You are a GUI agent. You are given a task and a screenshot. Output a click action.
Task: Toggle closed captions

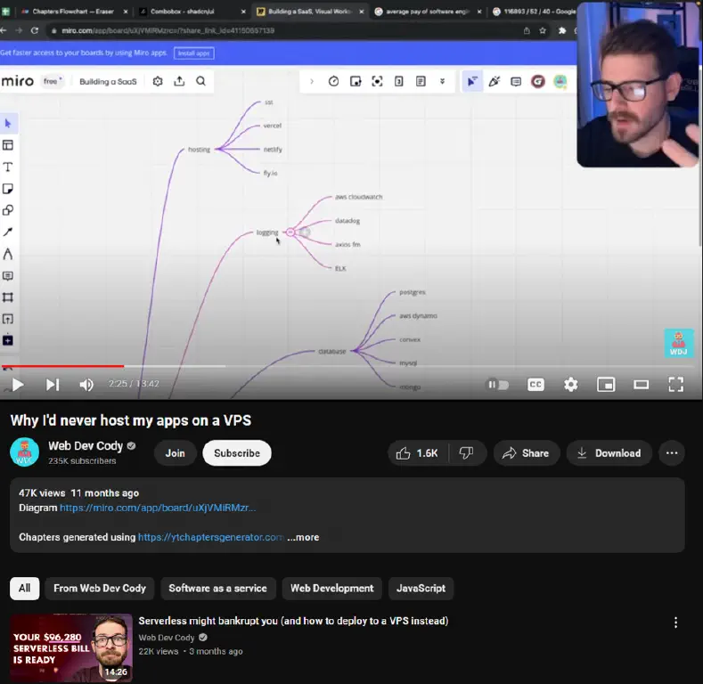click(x=535, y=385)
